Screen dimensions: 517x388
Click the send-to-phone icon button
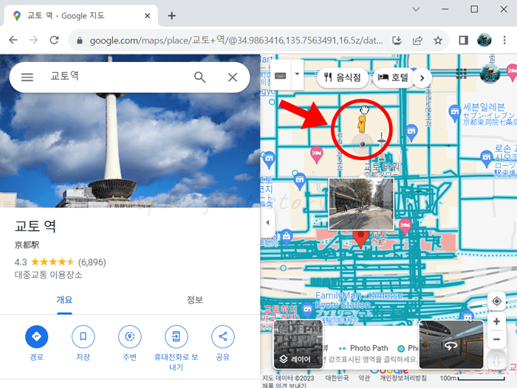tap(176, 336)
